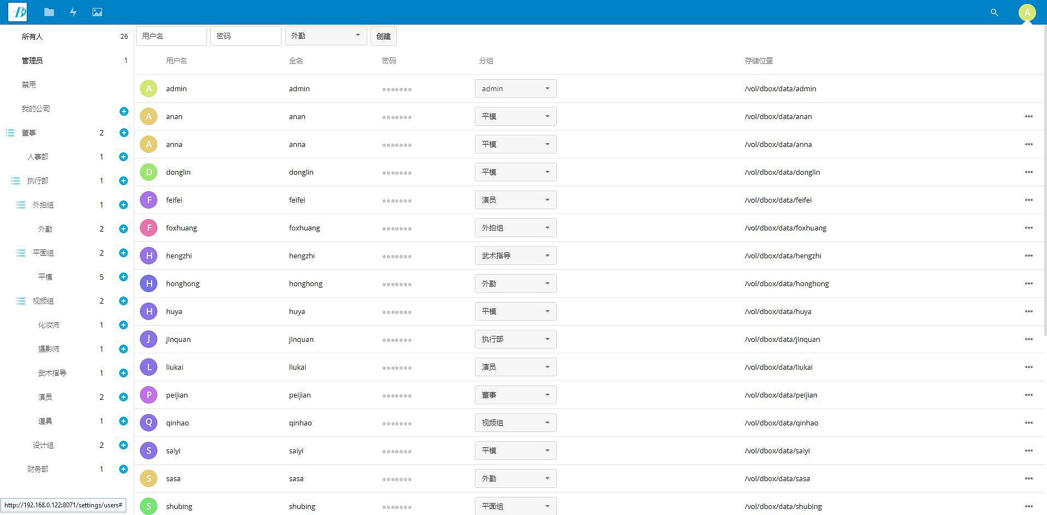
Task: Click the 存储位置 column header
Action: coord(759,61)
